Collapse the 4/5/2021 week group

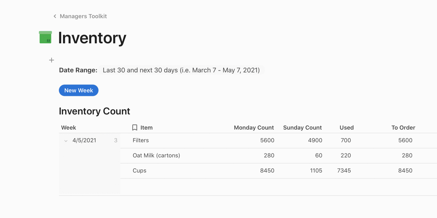tap(66, 141)
